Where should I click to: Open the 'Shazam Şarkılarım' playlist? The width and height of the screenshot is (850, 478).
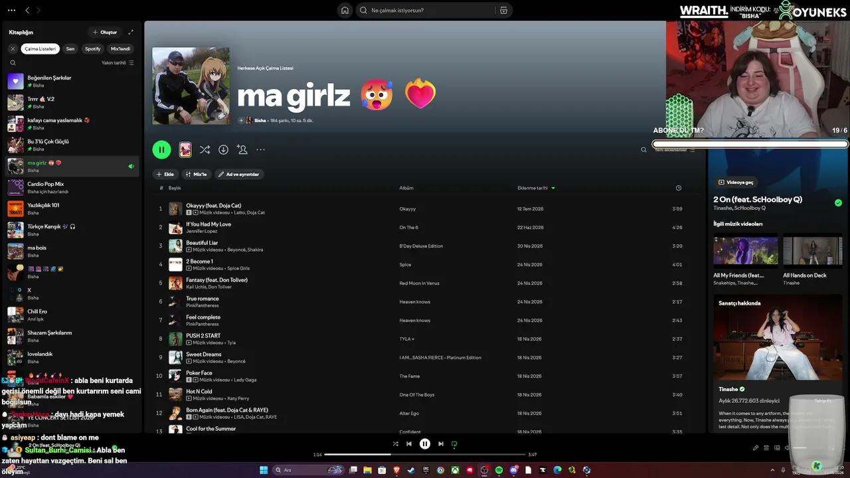72,336
